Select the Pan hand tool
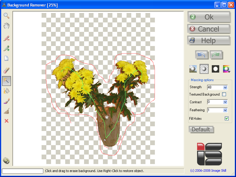 pyautogui.click(x=6, y=26)
